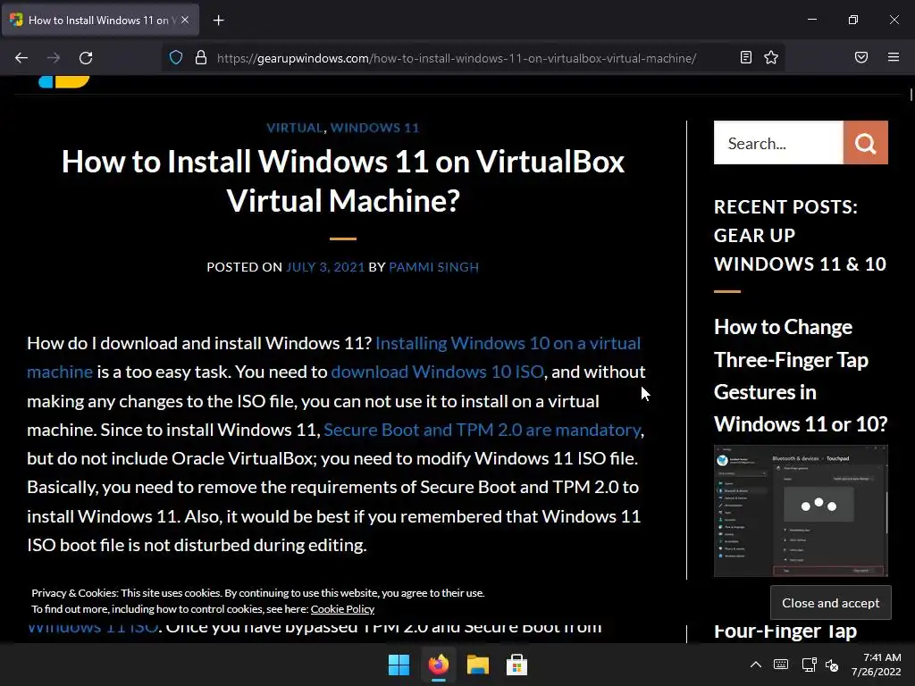Close the How to Install Windows 11 tab
Screen dimensions: 915x686
185,20
